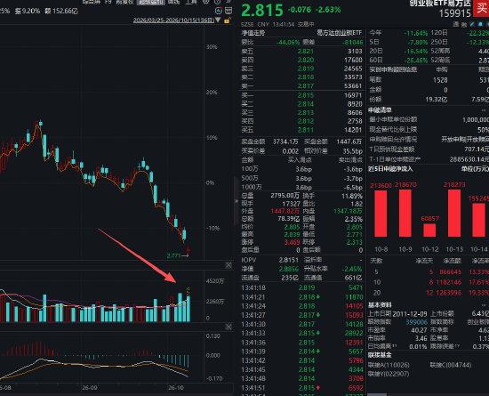Open the 工具 menu in the top toolbar
Screen dimensions: 489x396
(191, 2)
